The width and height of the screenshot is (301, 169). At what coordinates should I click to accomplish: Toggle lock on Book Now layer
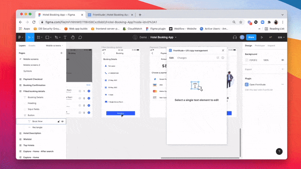[59, 121]
